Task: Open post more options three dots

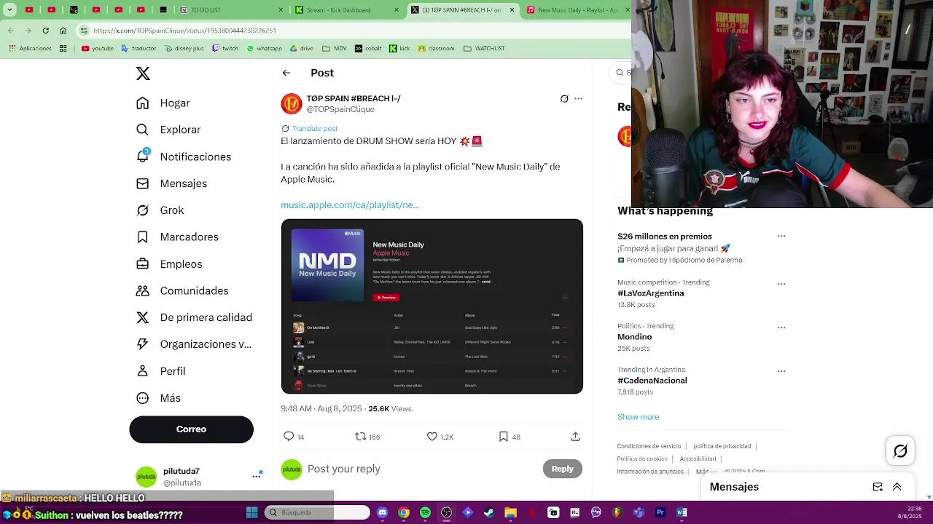Action: pyautogui.click(x=579, y=99)
